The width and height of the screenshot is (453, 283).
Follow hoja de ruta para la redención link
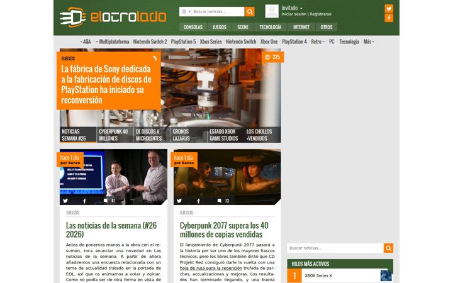(211, 269)
